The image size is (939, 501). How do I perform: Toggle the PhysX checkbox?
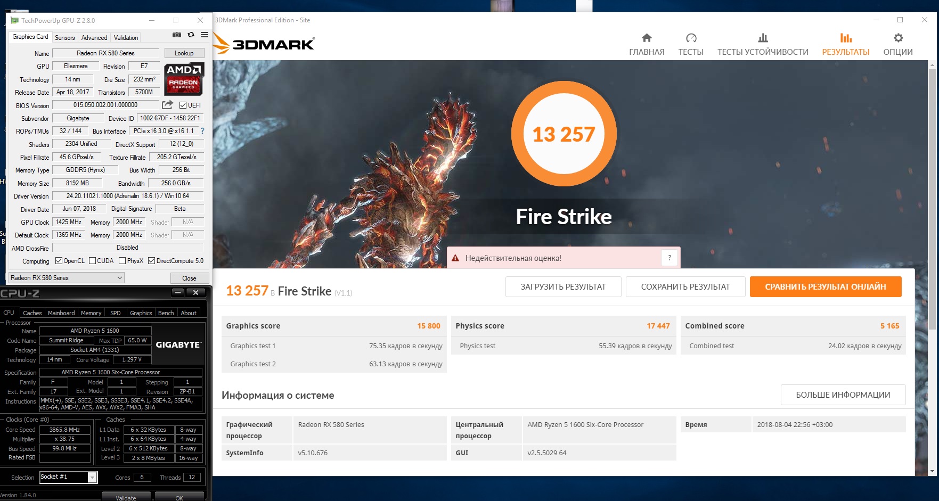pyautogui.click(x=123, y=261)
